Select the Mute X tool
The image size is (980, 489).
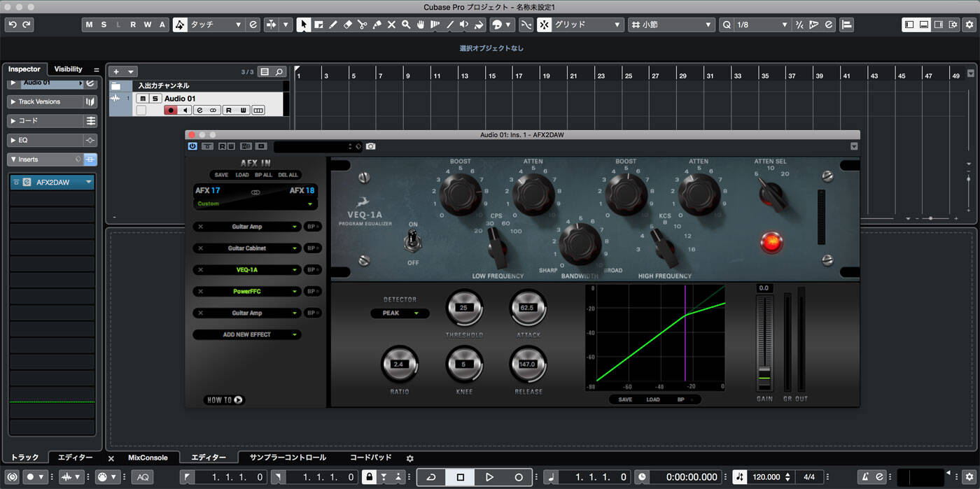coord(392,24)
